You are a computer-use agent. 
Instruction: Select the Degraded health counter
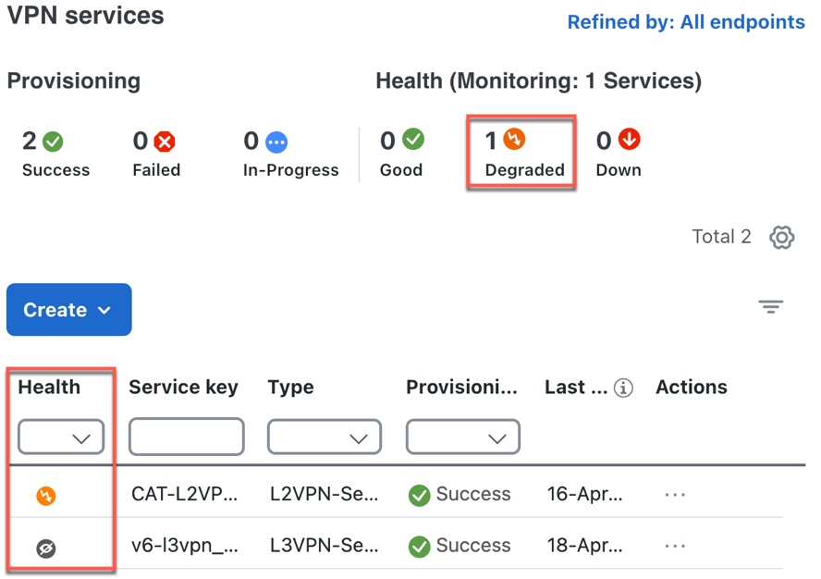point(523,153)
